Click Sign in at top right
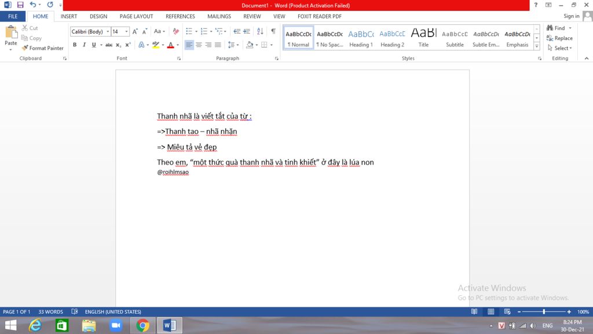 point(571,16)
